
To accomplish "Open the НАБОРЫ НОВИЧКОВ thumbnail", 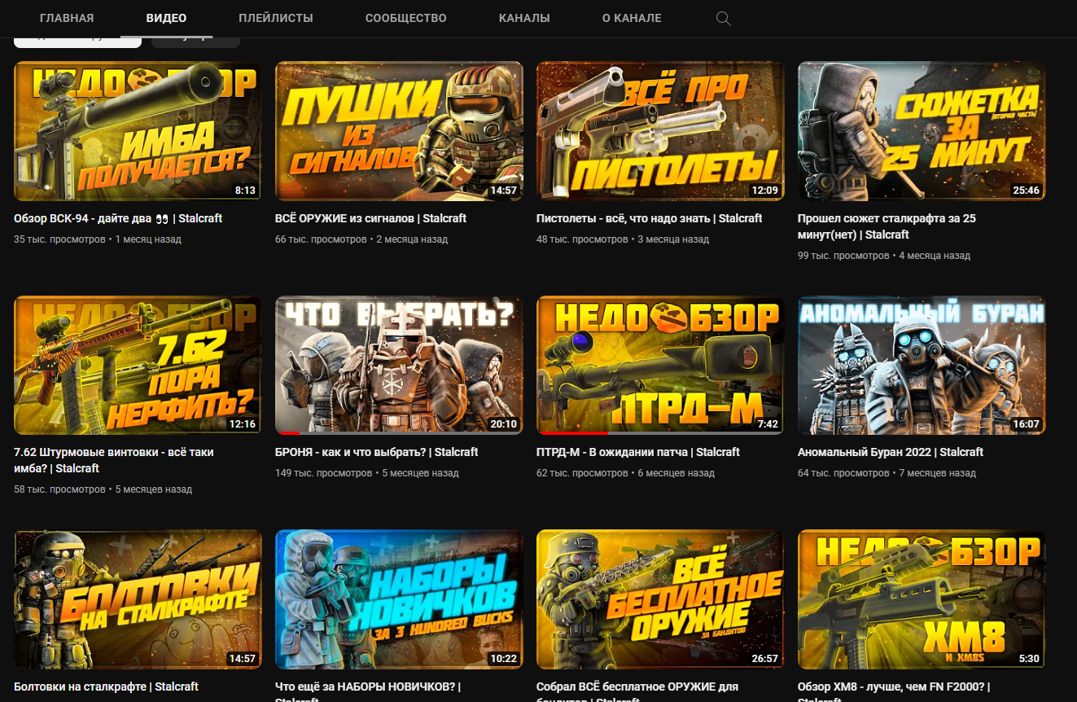I will point(399,599).
